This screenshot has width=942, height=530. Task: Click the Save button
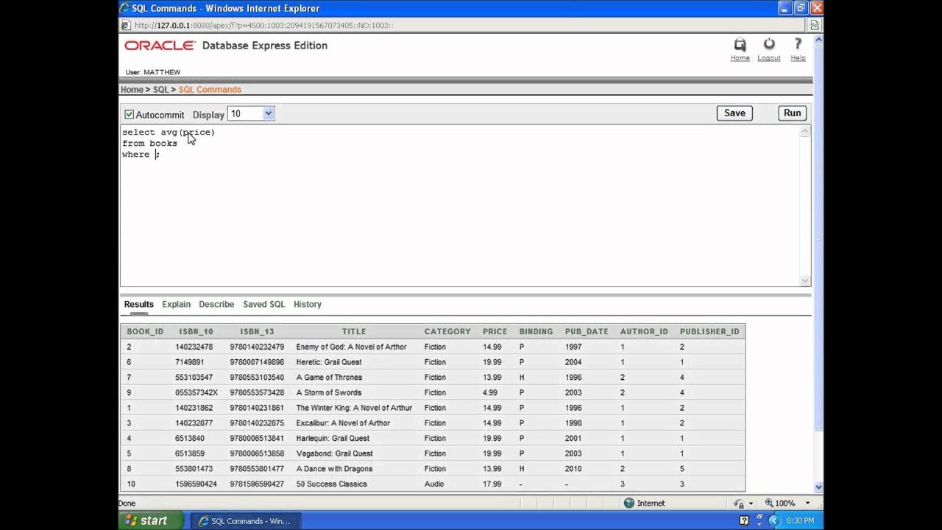click(x=734, y=113)
